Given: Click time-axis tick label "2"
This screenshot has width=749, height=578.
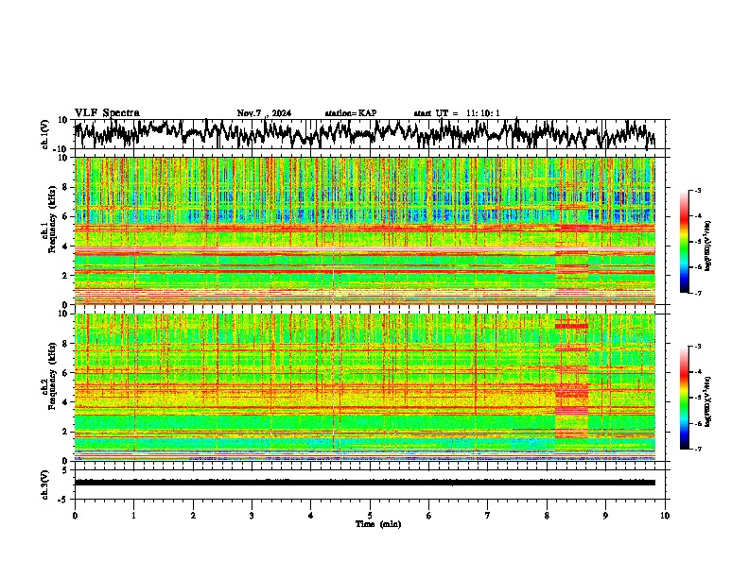Looking at the screenshot, I should [x=193, y=516].
